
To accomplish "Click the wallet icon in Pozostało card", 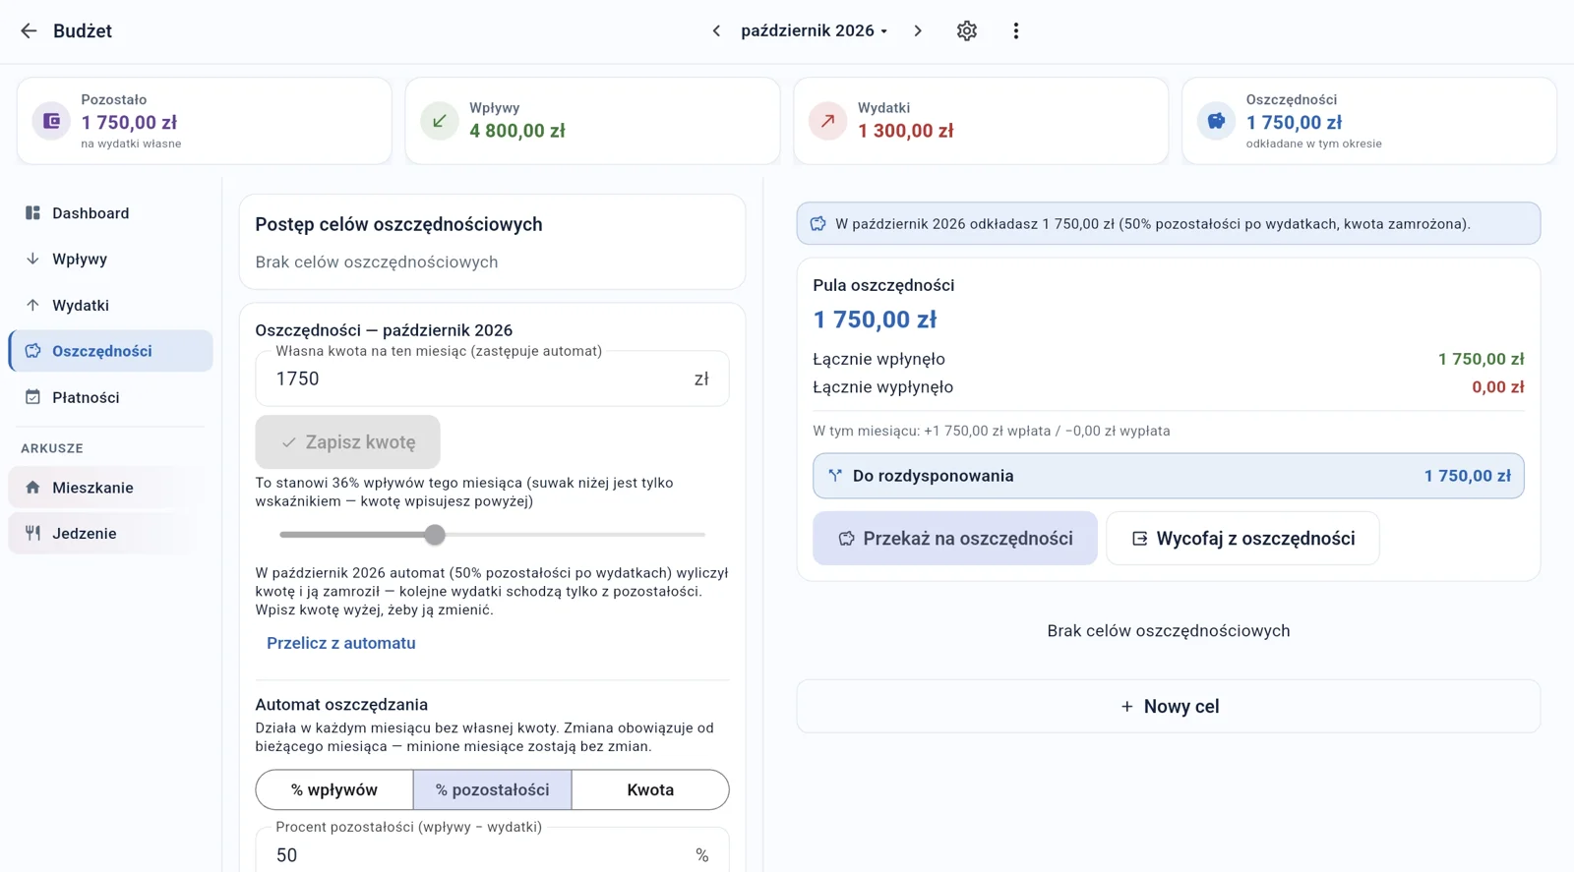I will pyautogui.click(x=51, y=121).
